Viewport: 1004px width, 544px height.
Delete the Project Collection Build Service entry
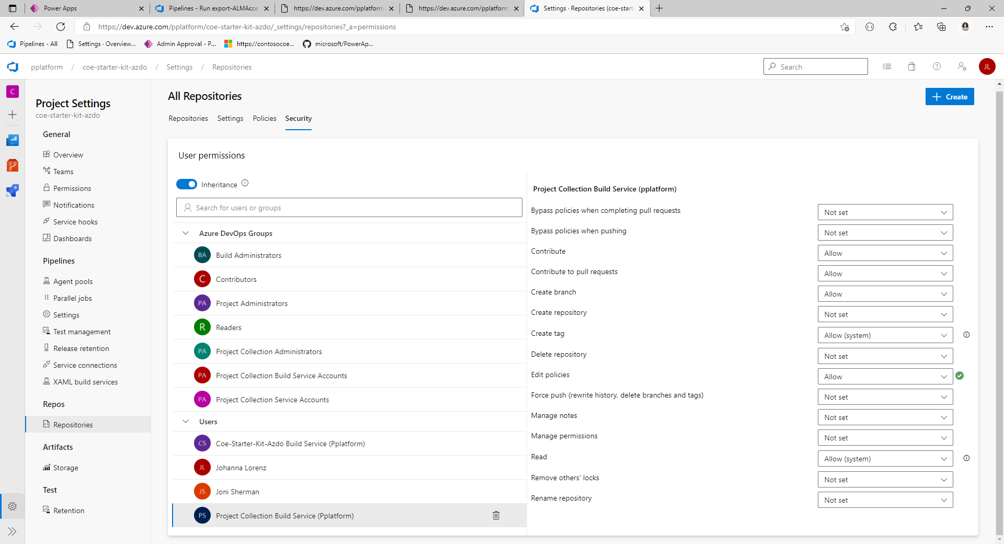[x=496, y=515]
